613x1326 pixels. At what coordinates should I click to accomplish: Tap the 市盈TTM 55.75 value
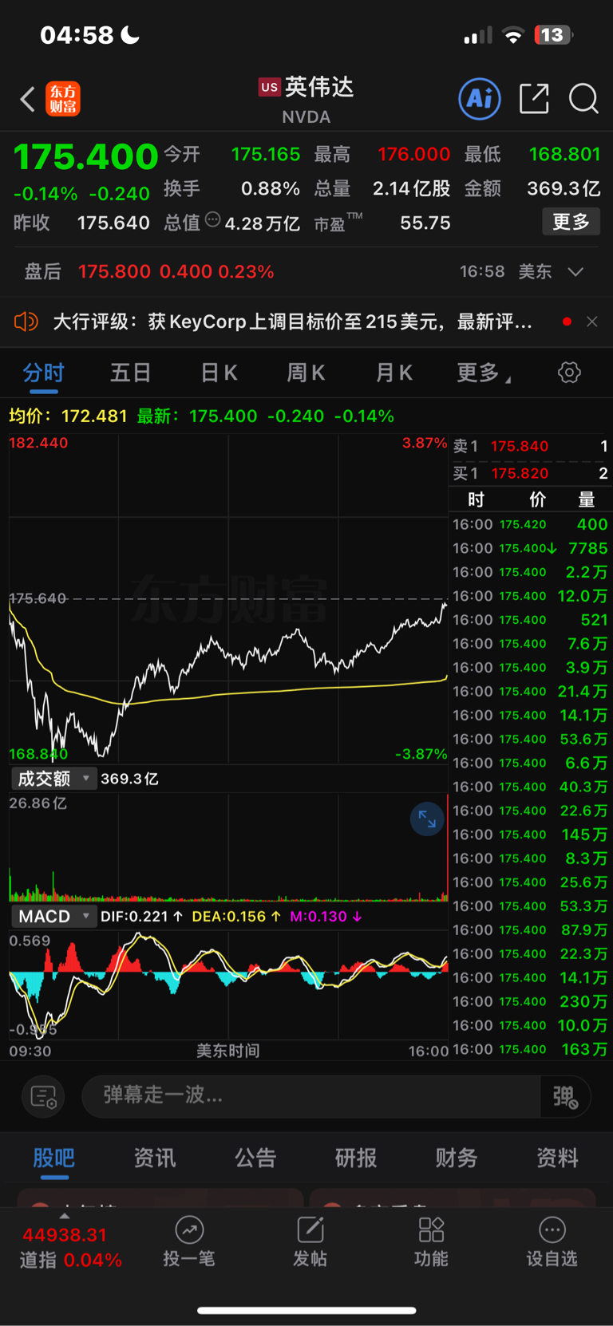click(425, 223)
